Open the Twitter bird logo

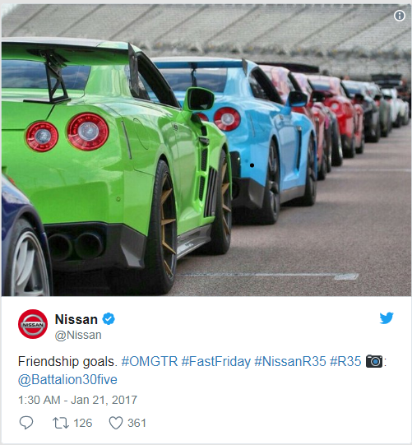387,318
